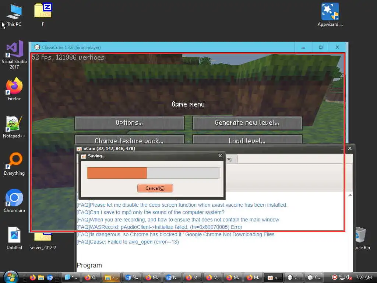This screenshot has height=283, width=377.
Task: Launch the Appwizard desktop shortcut
Action: [x=330, y=14]
